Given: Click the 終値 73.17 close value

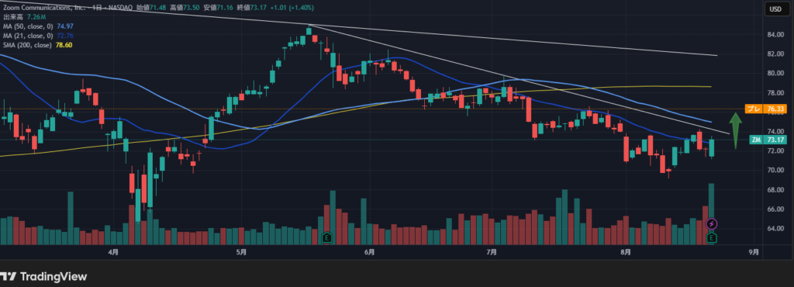Looking at the screenshot, I should (x=252, y=8).
